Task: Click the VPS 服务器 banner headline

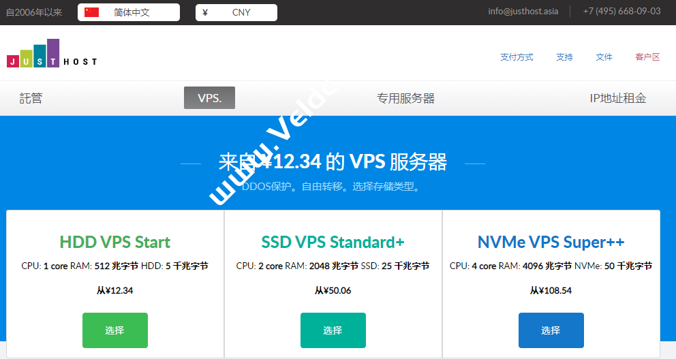Action: [x=333, y=162]
